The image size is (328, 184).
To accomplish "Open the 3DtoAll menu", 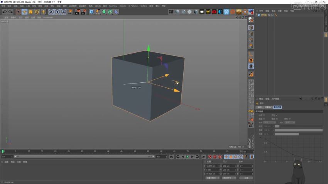I will click(123, 6).
